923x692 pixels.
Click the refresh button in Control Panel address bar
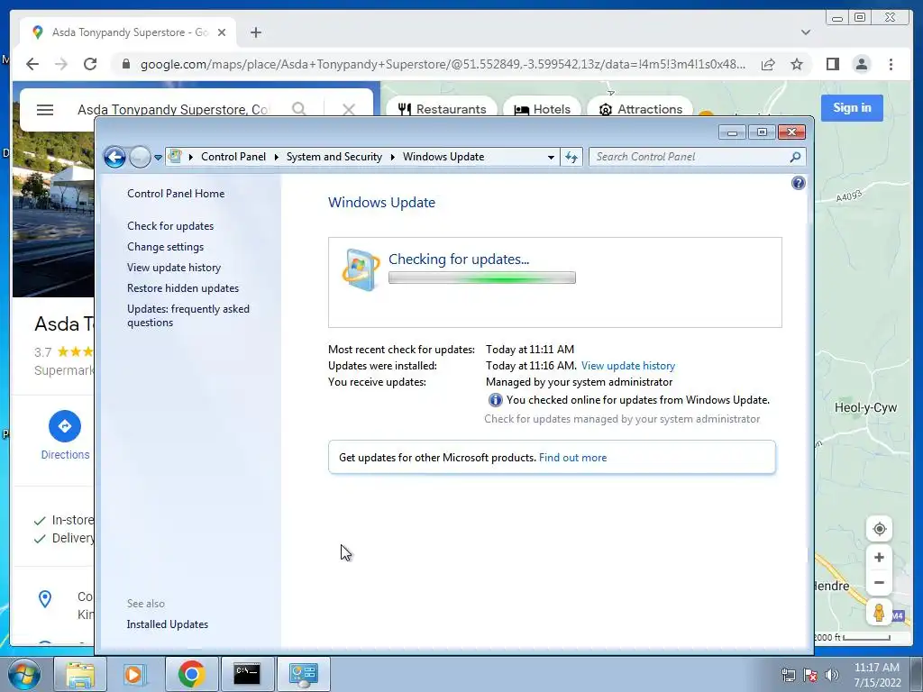[x=571, y=157]
